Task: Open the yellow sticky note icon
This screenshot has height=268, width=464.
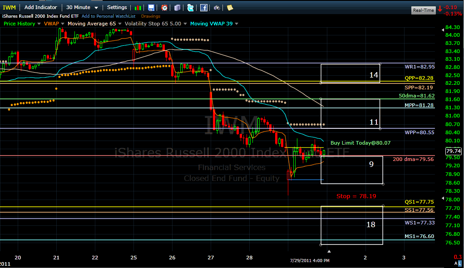Action: pos(230,8)
